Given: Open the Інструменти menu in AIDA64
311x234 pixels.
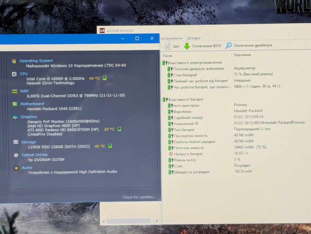Looking at the screenshot, I should pos(171,38).
